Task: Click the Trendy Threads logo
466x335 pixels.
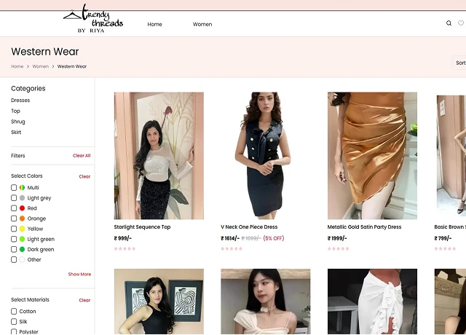Action: tap(93, 20)
